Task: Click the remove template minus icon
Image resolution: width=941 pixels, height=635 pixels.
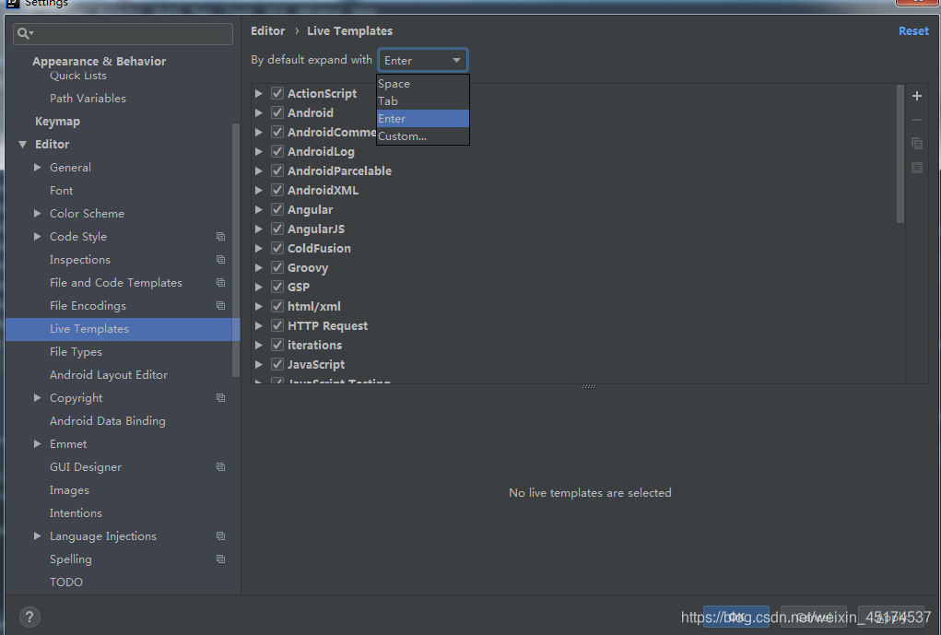Action: pyautogui.click(x=916, y=120)
